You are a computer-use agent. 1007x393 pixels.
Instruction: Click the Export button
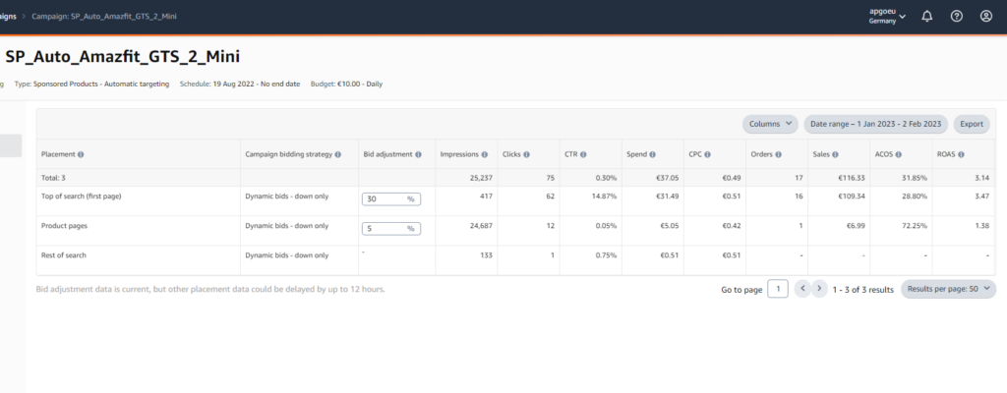972,124
